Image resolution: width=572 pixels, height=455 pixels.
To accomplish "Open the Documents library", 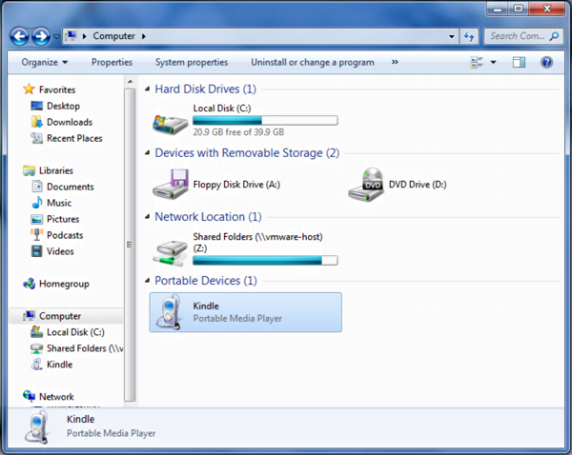I will tap(70, 187).
